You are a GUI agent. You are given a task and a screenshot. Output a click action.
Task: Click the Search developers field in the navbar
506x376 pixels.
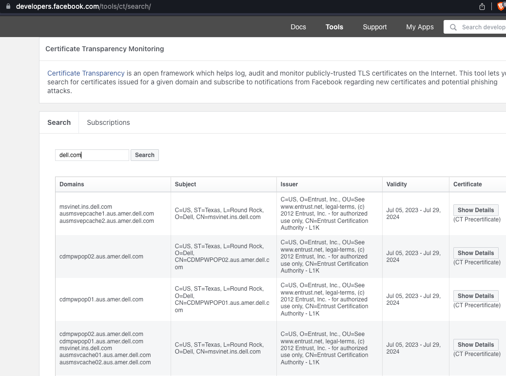coord(483,27)
